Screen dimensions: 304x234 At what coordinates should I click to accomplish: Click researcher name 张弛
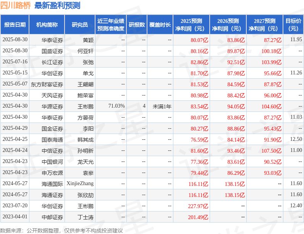click(88, 62)
